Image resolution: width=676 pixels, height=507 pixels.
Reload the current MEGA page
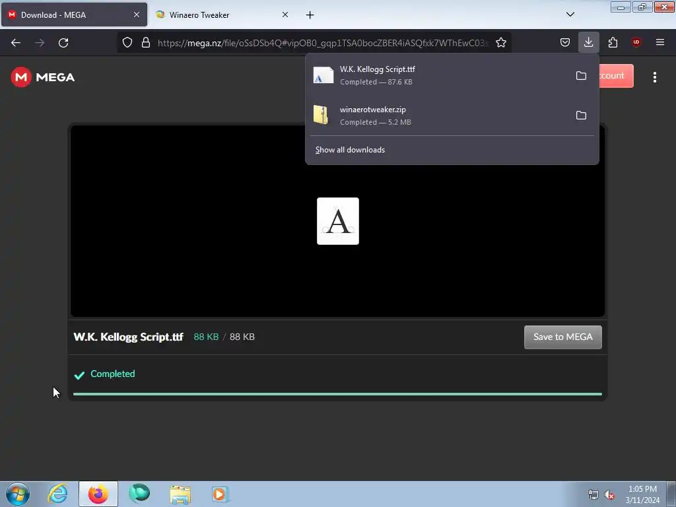63,43
